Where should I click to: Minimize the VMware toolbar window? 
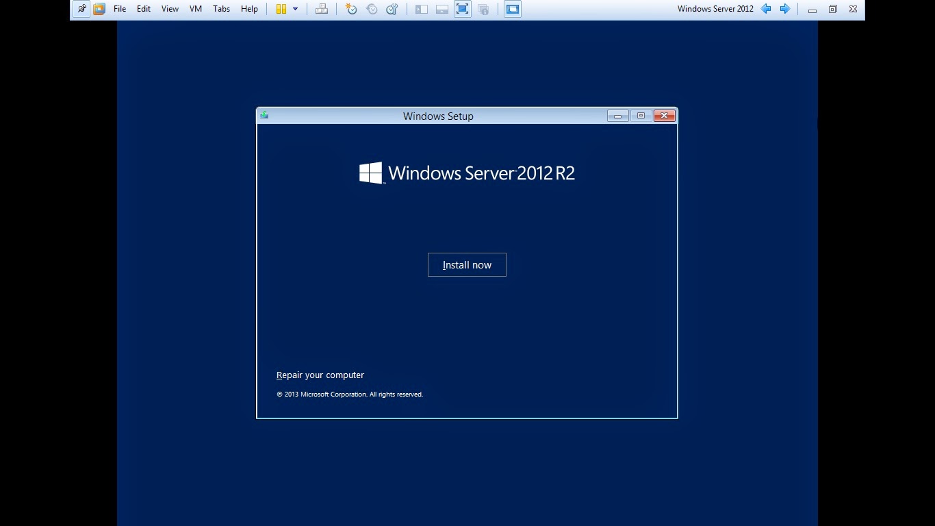[x=812, y=10]
